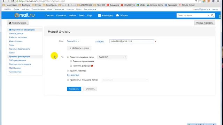Open SMS-уведомления settings
The height and width of the screenshot is (125, 223).
coord(18,60)
